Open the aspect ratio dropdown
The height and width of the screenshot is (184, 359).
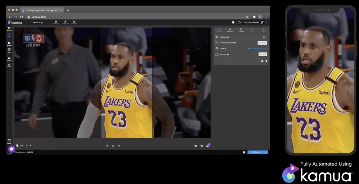coord(26,146)
